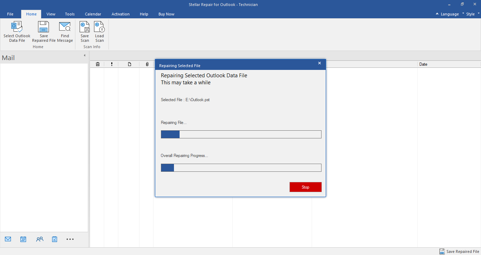Click item type document column header
Screen dimensions: 481x255
pyautogui.click(x=129, y=64)
